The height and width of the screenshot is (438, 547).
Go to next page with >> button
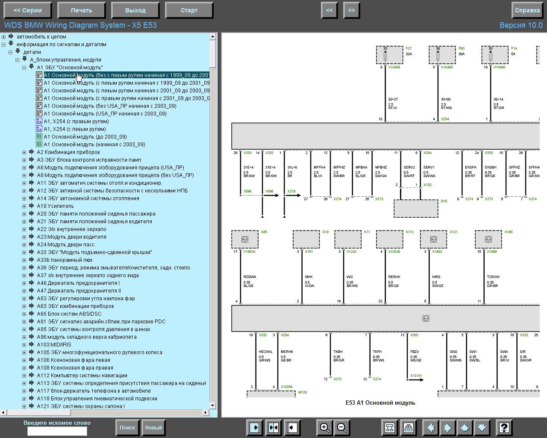click(x=351, y=10)
